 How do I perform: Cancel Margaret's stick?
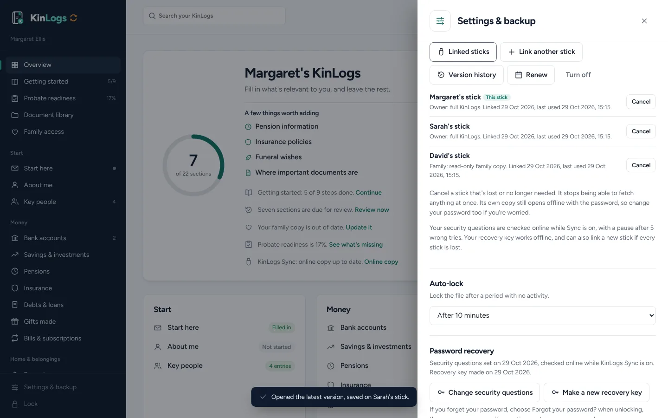pos(641,102)
